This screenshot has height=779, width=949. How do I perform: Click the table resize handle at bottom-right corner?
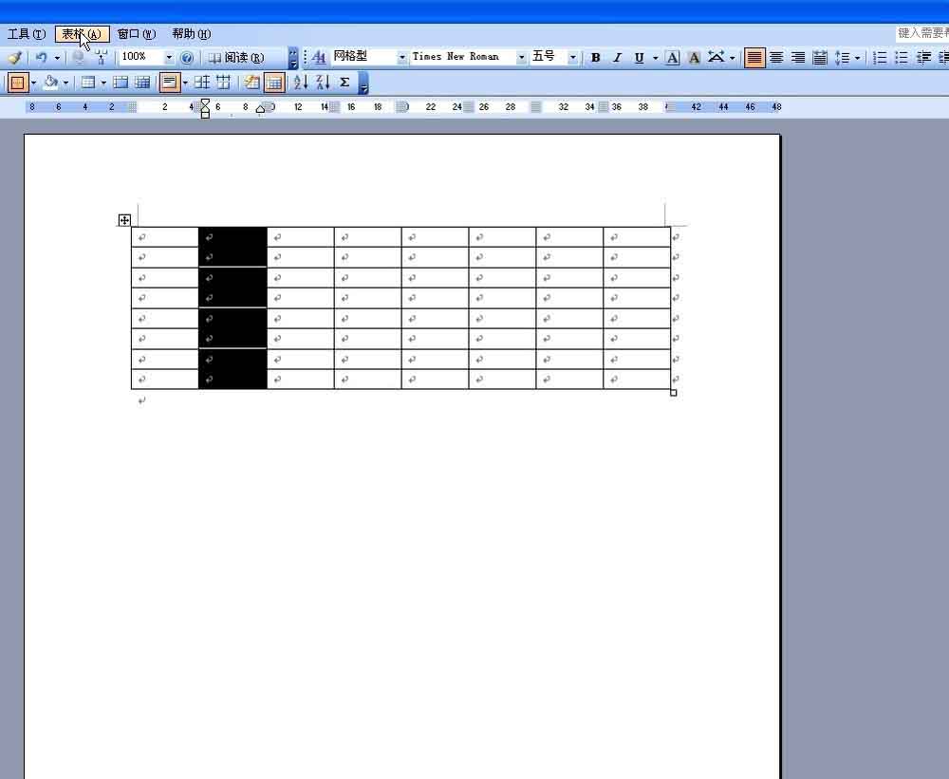(673, 393)
